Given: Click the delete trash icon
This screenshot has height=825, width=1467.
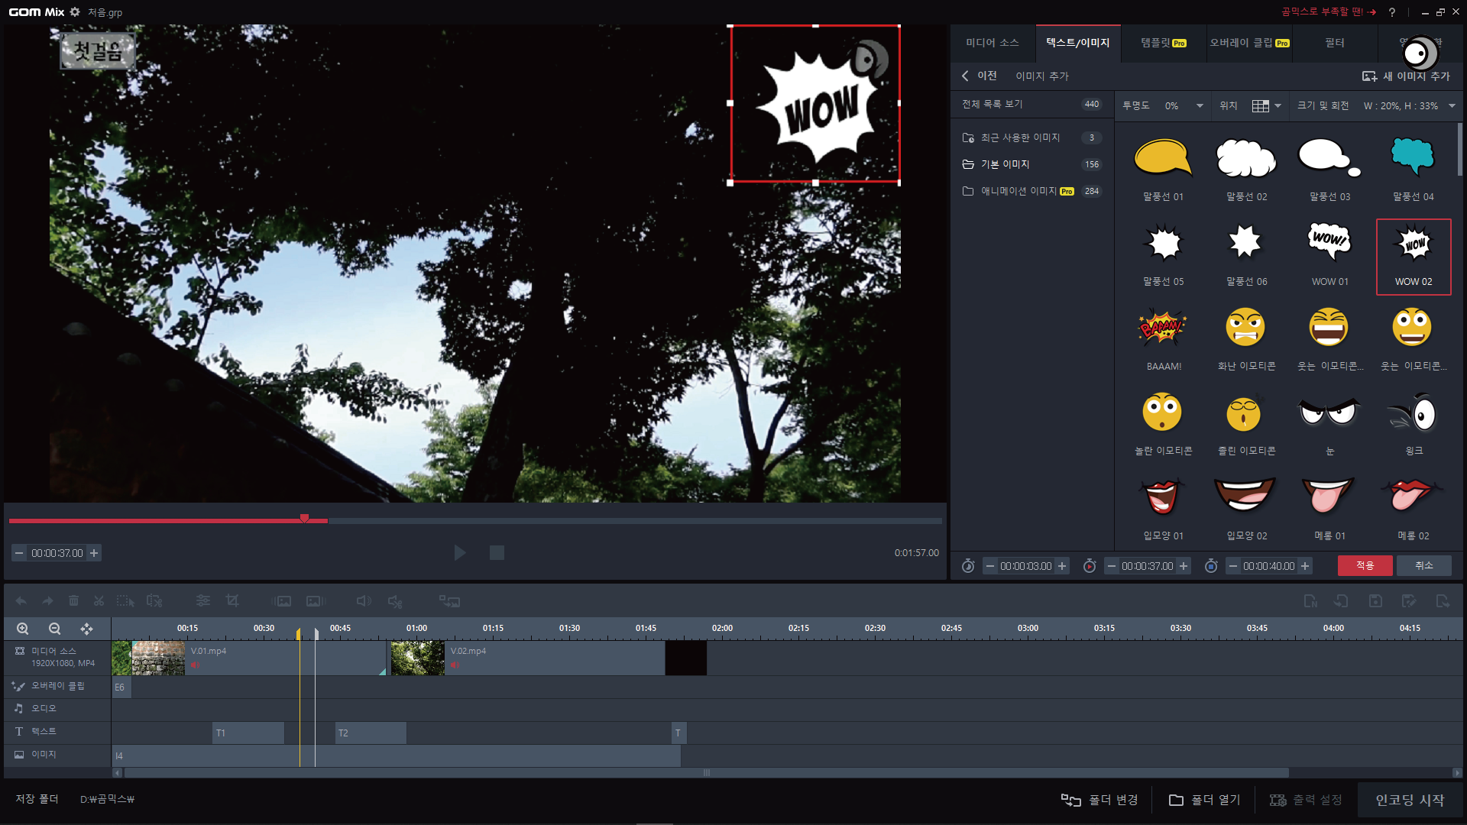Looking at the screenshot, I should 73,601.
